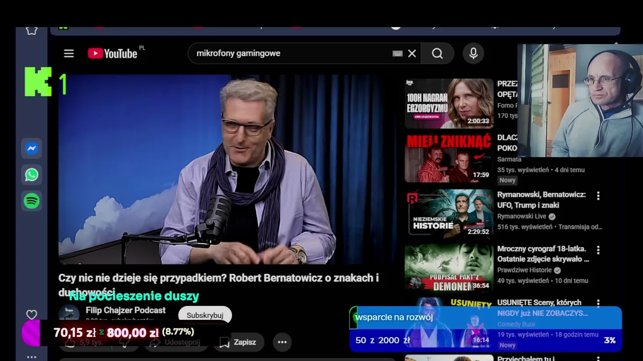Save the video with the Zapisz button
Viewport: 643px width, 361px height.
[x=239, y=342]
